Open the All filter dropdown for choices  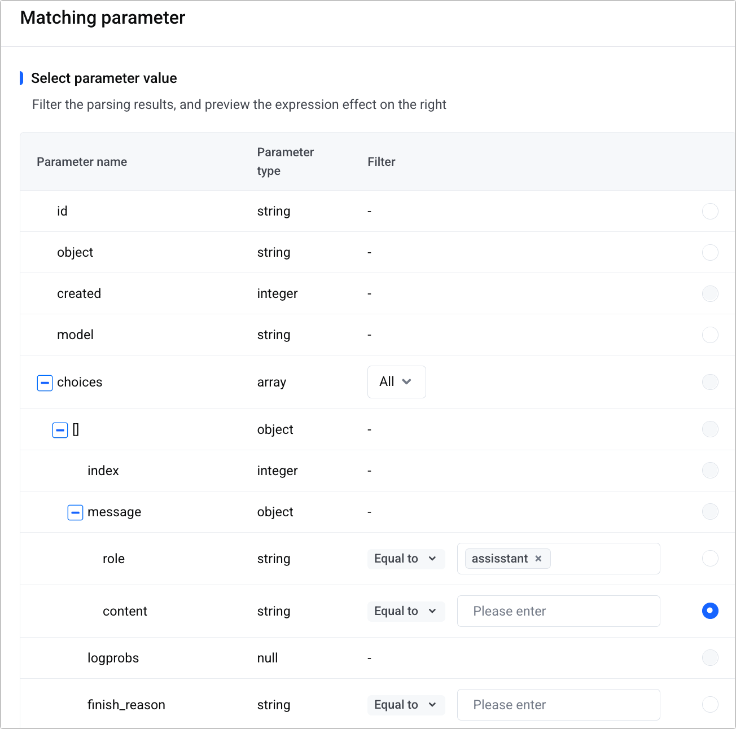(x=396, y=382)
